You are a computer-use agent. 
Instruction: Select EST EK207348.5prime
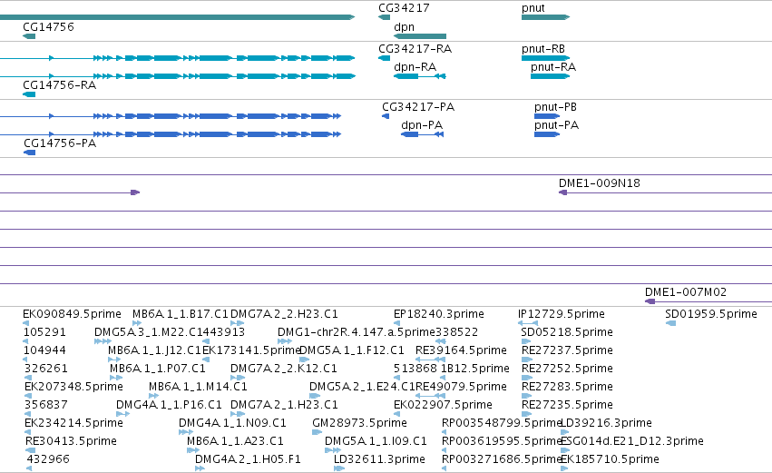(x=73, y=386)
